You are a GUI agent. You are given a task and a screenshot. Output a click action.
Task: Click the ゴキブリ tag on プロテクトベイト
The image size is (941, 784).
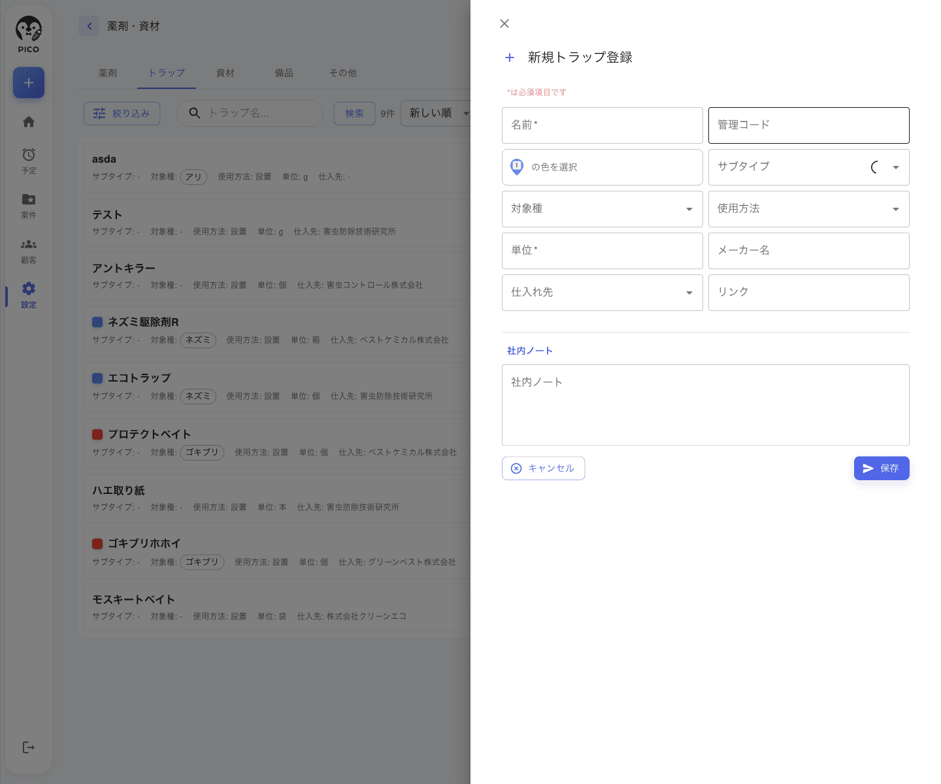click(202, 453)
